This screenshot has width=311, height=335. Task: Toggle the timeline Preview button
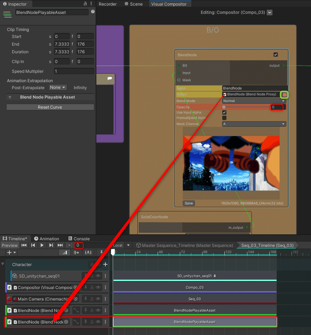point(10,245)
